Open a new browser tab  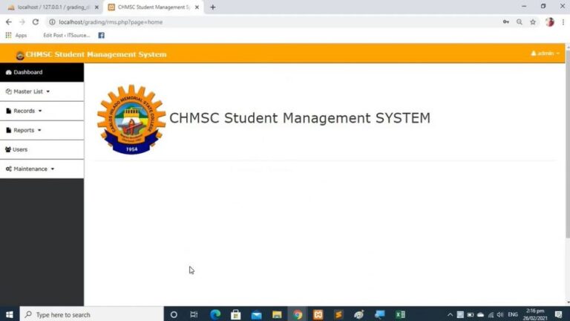coord(213,7)
